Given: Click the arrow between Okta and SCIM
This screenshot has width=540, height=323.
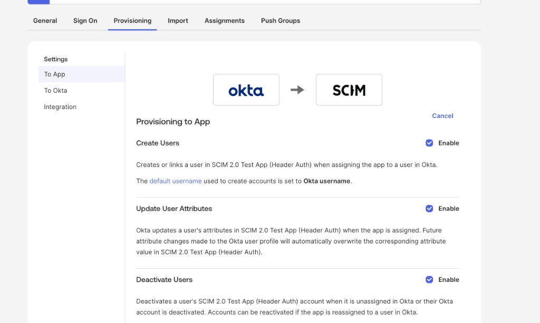Looking at the screenshot, I should coord(297,90).
